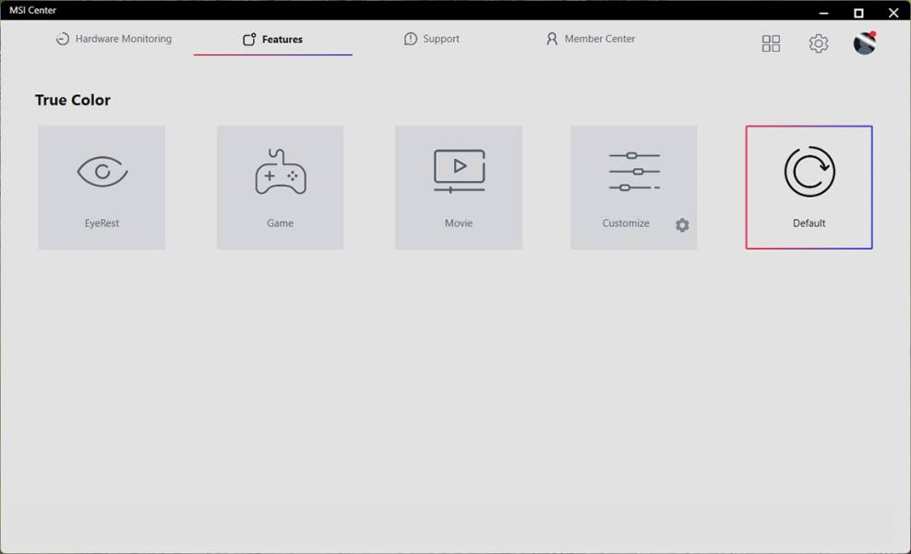Activate the Movie mode label
Viewport: 911px width, 554px height.
pyautogui.click(x=459, y=223)
